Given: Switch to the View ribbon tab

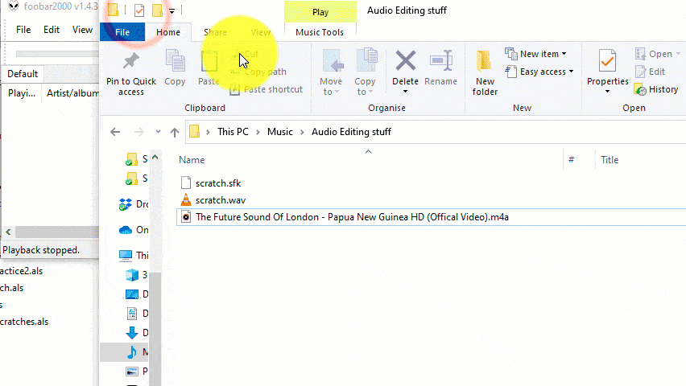Looking at the screenshot, I should [x=260, y=32].
